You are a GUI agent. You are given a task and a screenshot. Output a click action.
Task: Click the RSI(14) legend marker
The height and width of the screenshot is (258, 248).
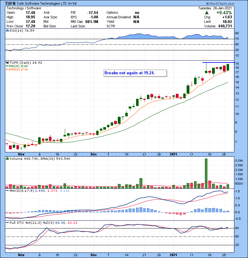tap(7, 31)
